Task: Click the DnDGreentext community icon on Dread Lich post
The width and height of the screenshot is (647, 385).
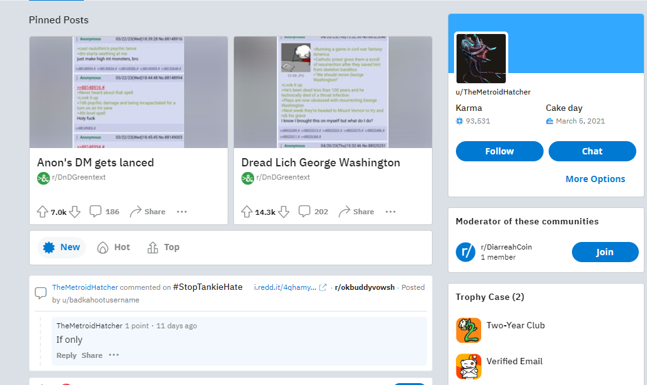Action: 248,178
